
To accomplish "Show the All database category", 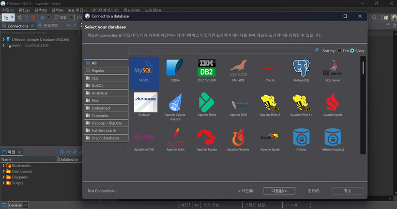I will coord(106,63).
